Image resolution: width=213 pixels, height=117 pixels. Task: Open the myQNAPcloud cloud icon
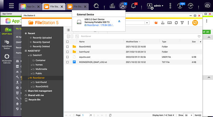tap(207, 6)
